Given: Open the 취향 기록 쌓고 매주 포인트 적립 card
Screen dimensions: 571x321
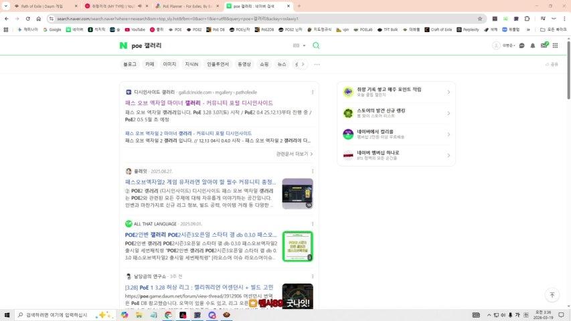Looking at the screenshot, I should (396, 92).
